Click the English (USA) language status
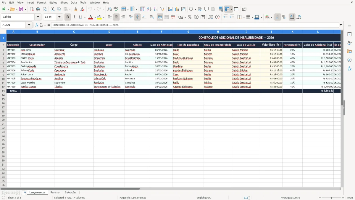The image size is (355, 200). pyautogui.click(x=204, y=198)
